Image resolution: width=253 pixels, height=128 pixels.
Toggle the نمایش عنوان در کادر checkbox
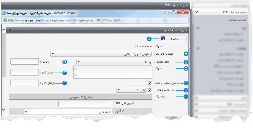(x=149, y=83)
